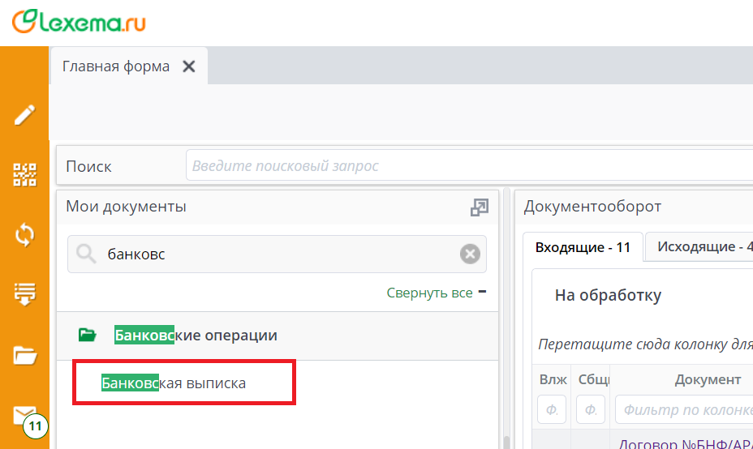Click the sync arrows icon in sidebar
The height and width of the screenshot is (449, 753).
click(x=25, y=234)
